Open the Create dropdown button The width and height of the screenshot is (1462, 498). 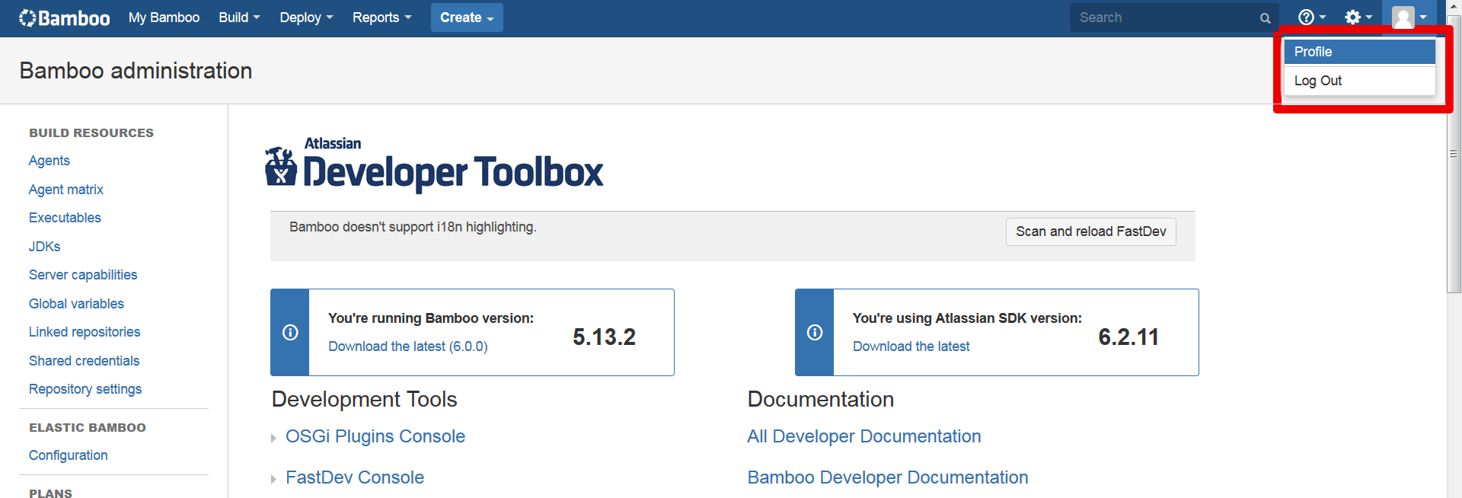point(467,18)
